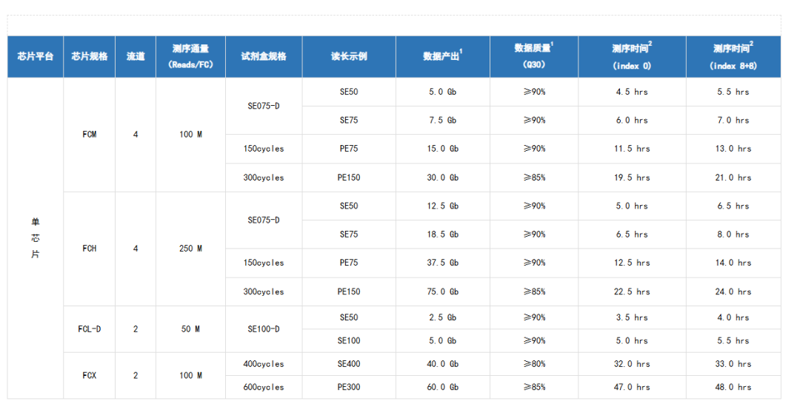The image size is (800, 401).
Task: Click the 试剂盒规格 column header
Action: [x=264, y=56]
